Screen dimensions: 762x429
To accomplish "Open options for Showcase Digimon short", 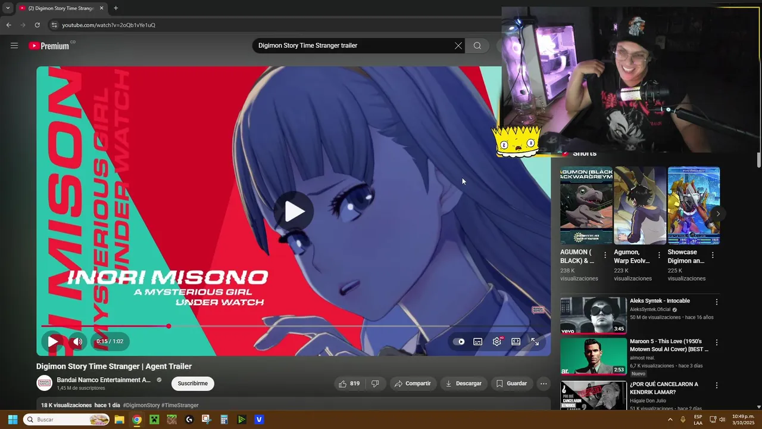I will click(x=713, y=255).
